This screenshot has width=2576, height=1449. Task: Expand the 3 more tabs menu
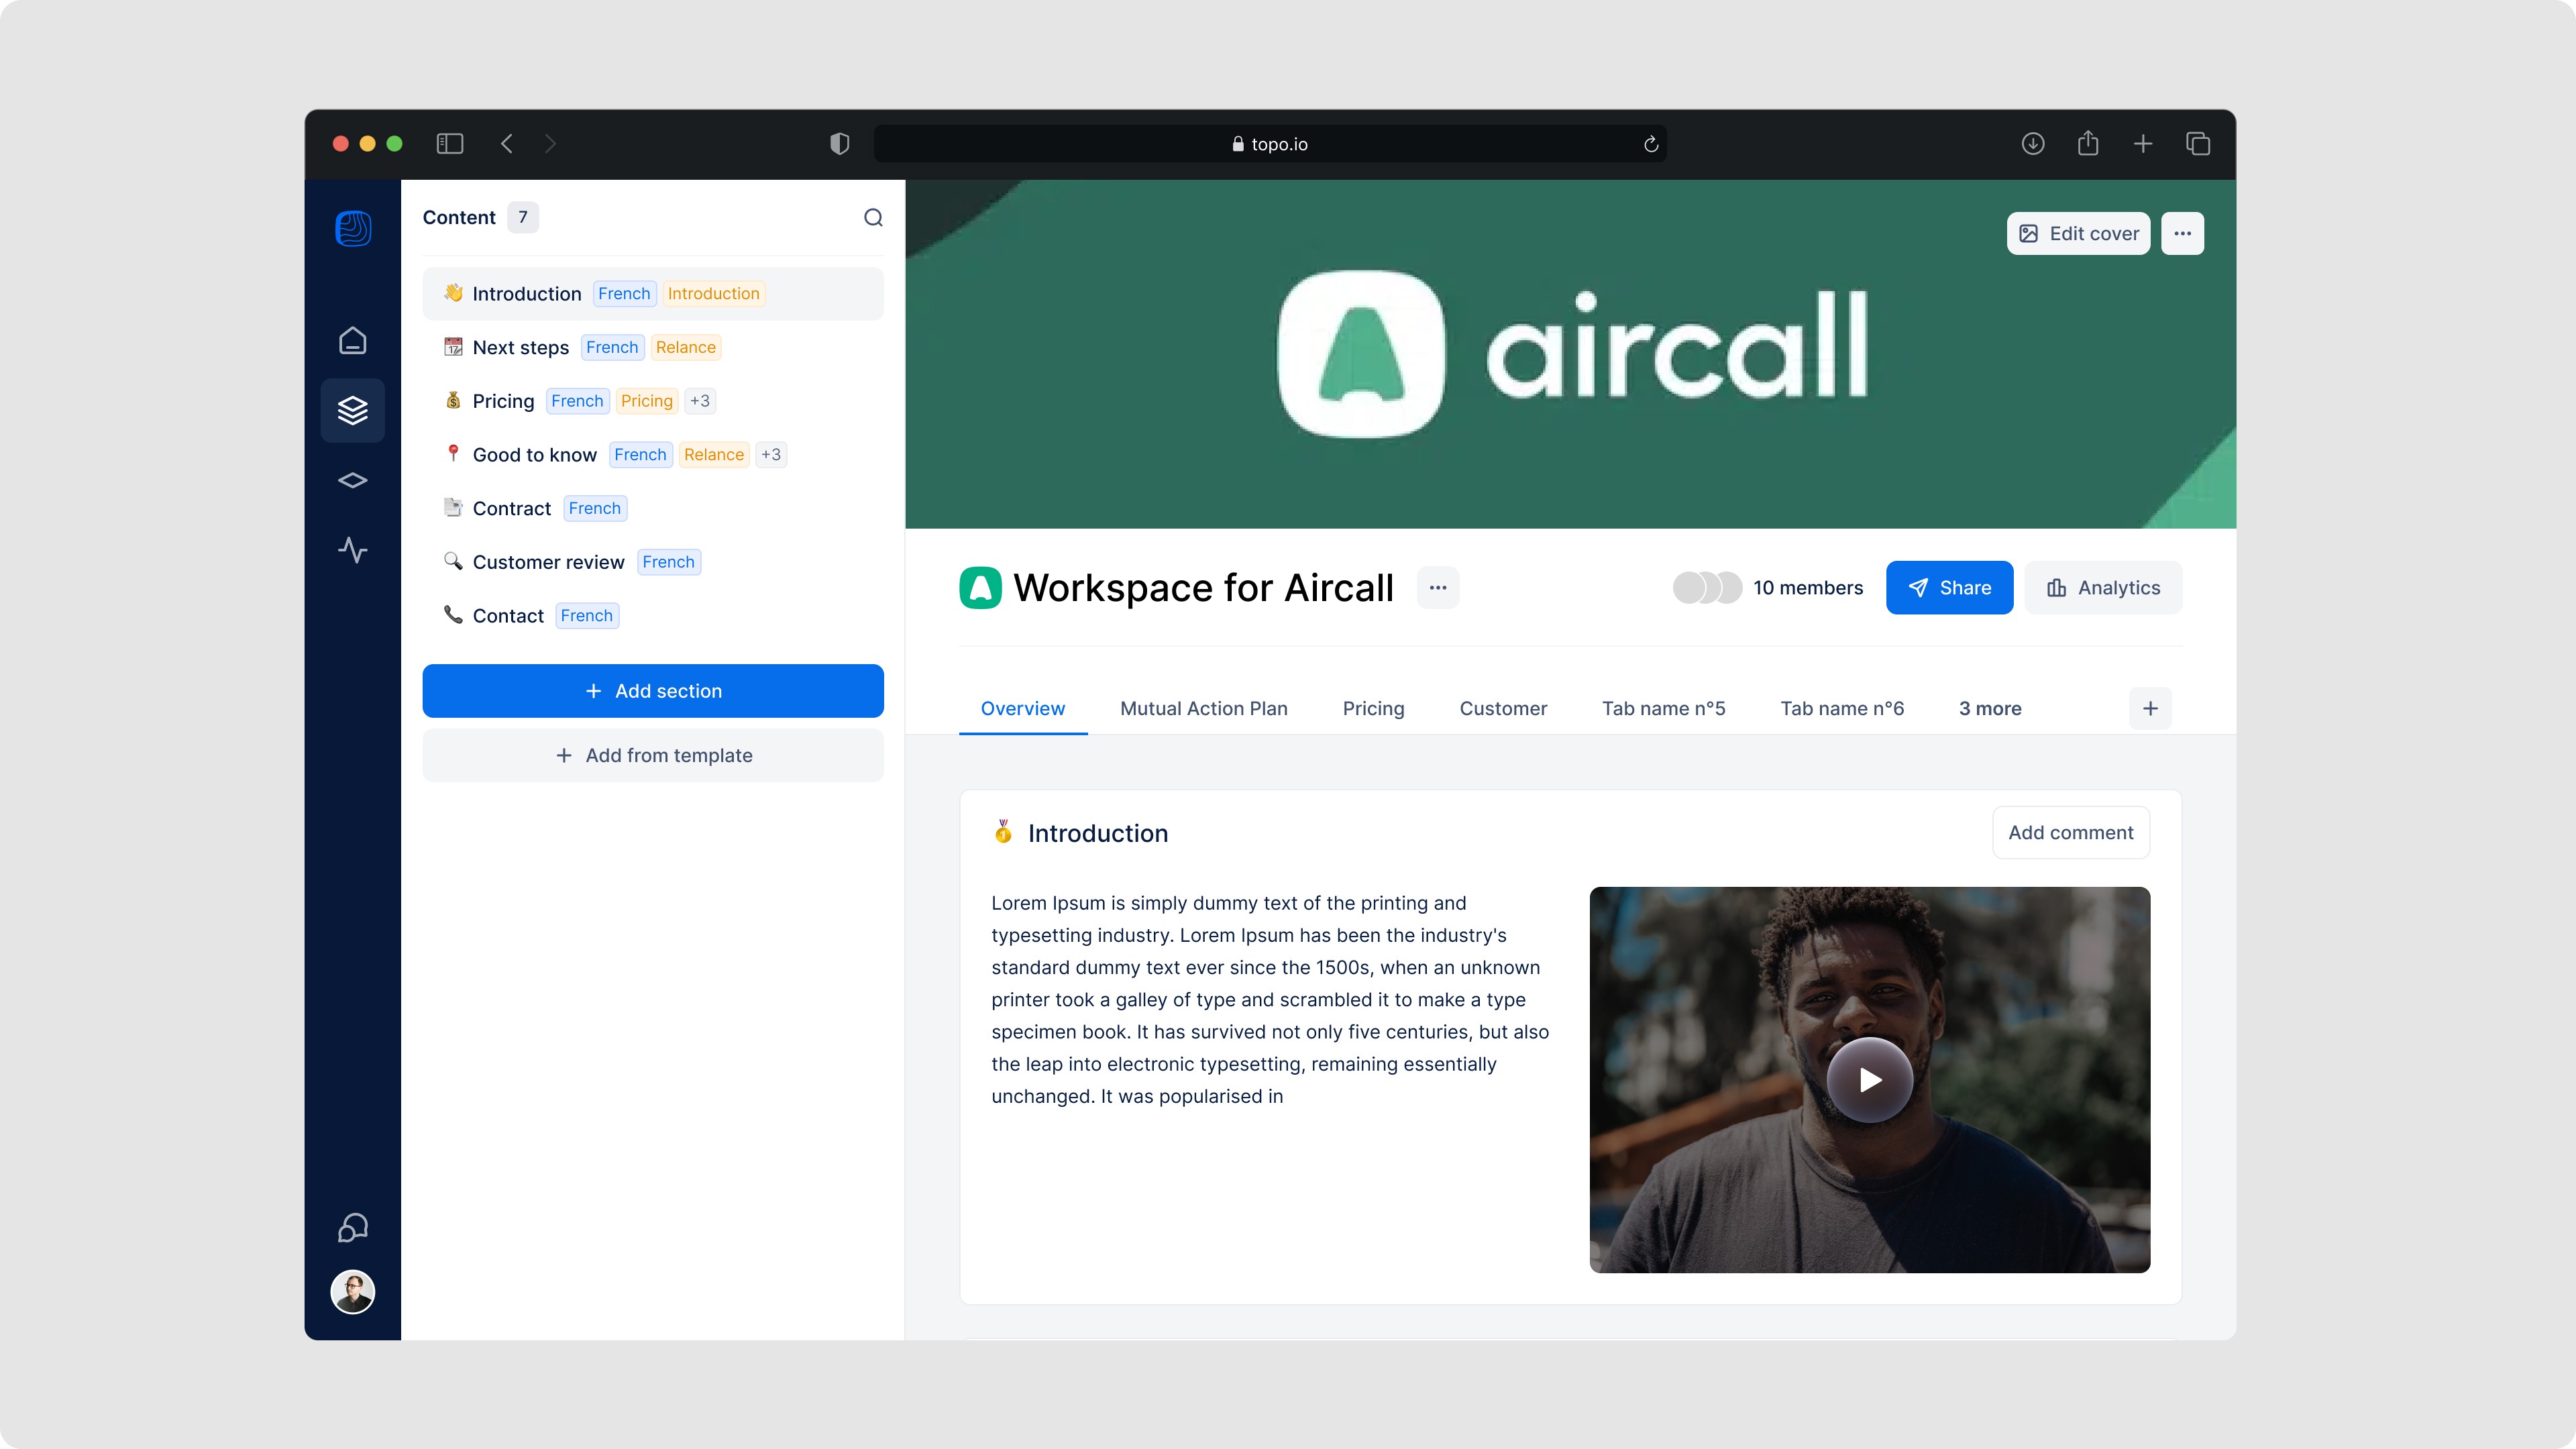coord(1990,708)
